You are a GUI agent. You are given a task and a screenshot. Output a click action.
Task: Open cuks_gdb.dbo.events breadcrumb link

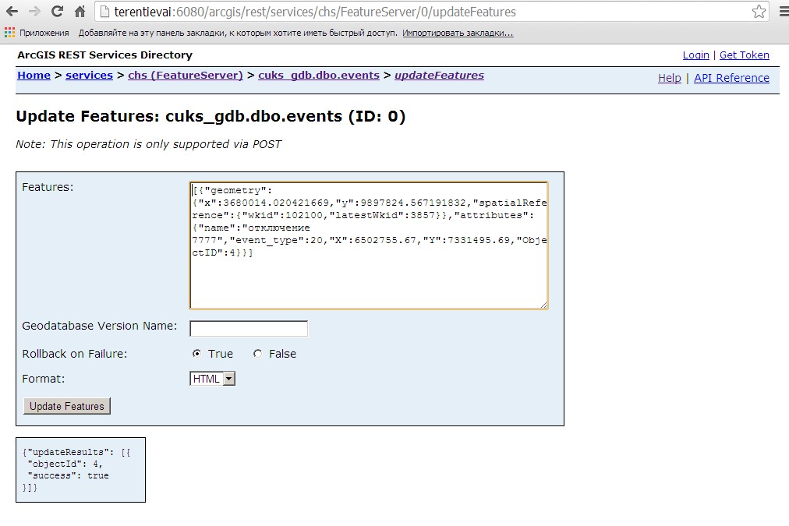(x=319, y=76)
